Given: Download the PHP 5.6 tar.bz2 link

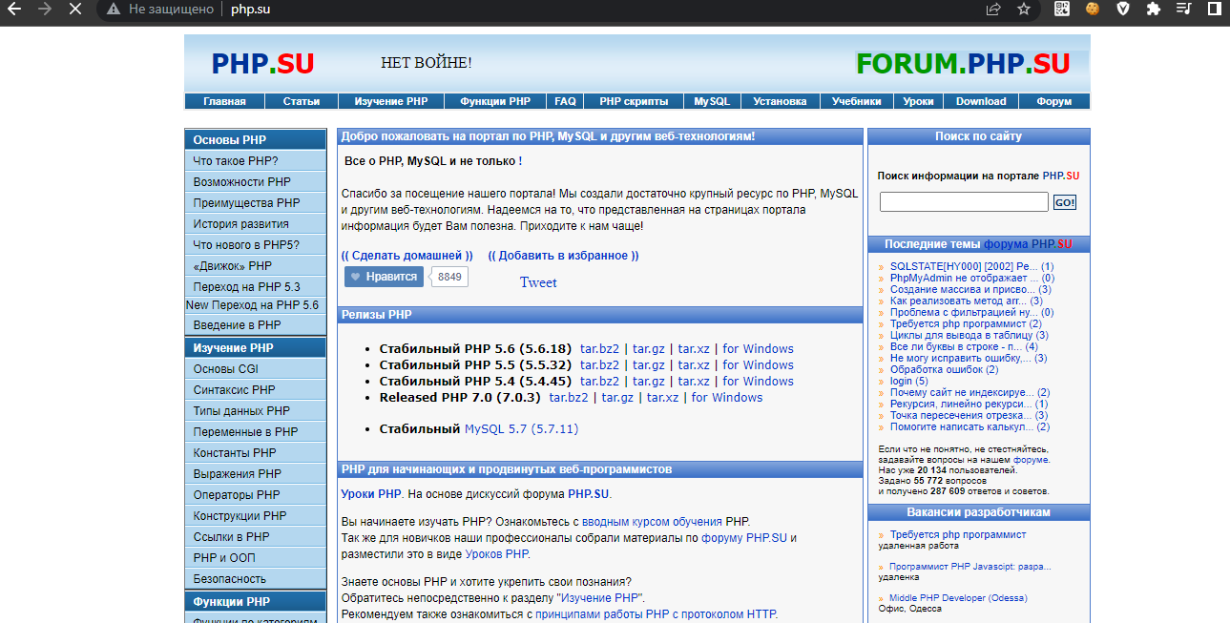Looking at the screenshot, I should (599, 349).
